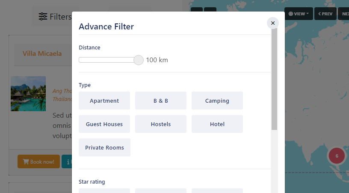Click the NEXT map navigation button
The image size is (349, 193).
(344, 14)
